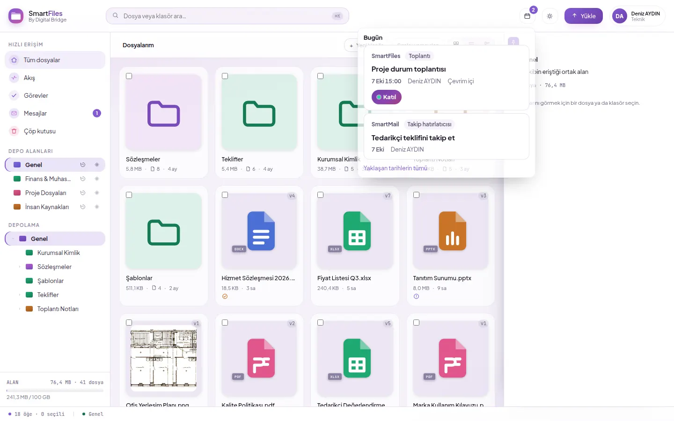Expand the Sözleşmeler tree folder

pos(20,267)
